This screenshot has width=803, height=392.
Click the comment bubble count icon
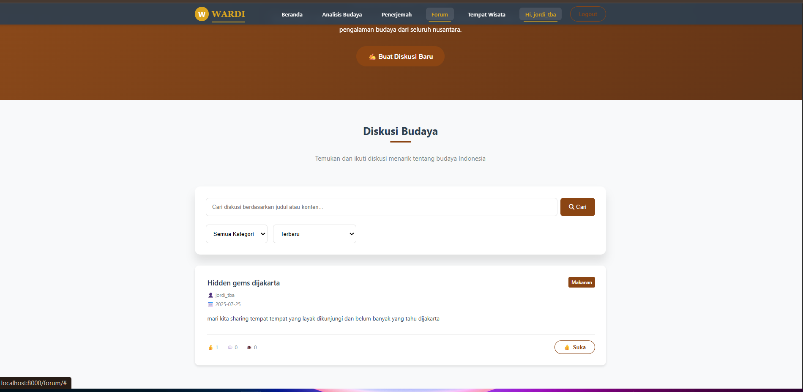(x=230, y=348)
